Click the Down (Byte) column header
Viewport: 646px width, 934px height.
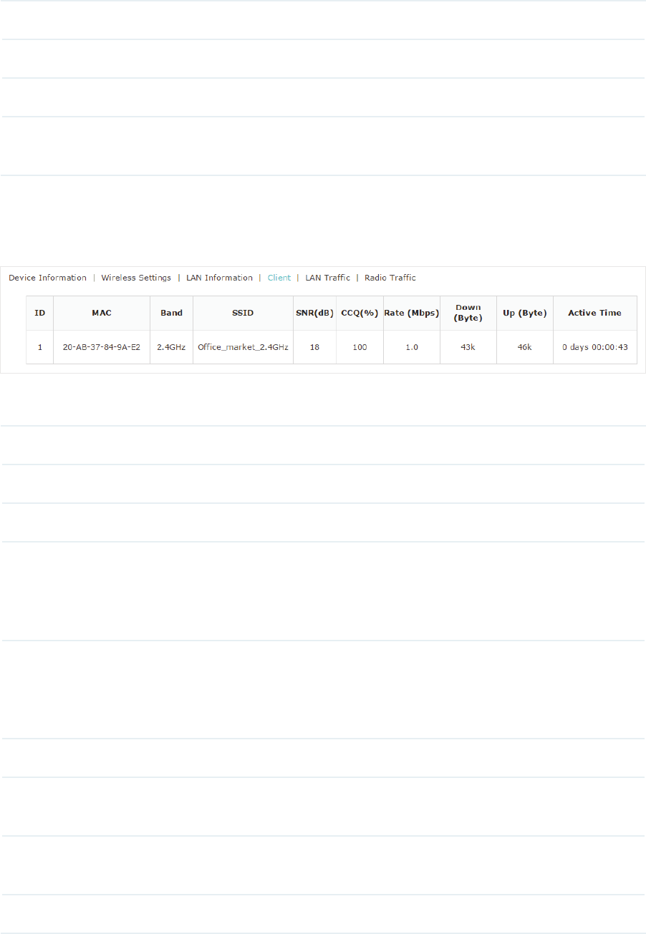[x=468, y=313]
